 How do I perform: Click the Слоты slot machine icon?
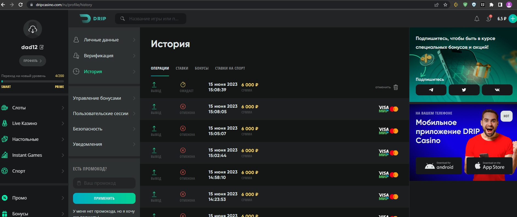[x=5, y=108]
